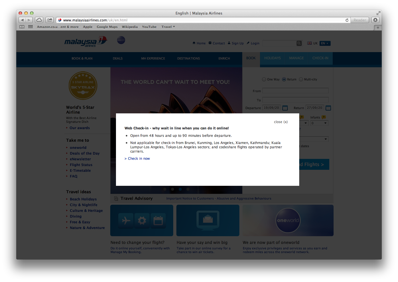This screenshot has width=398, height=282.
Task: Close the Web Check-in popup
Action: point(281,122)
